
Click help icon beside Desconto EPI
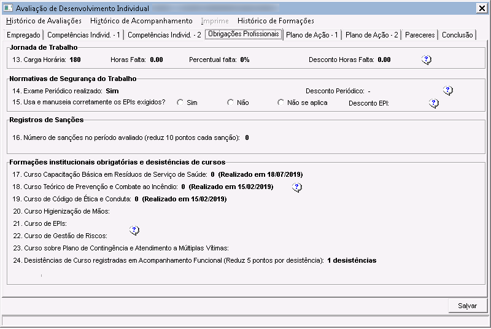pos(434,103)
